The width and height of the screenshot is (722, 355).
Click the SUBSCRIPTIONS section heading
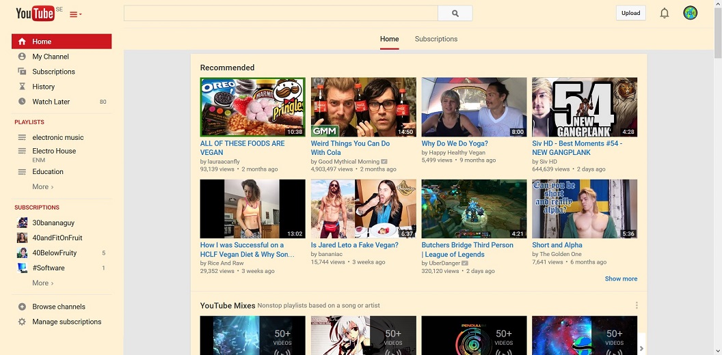[37, 208]
